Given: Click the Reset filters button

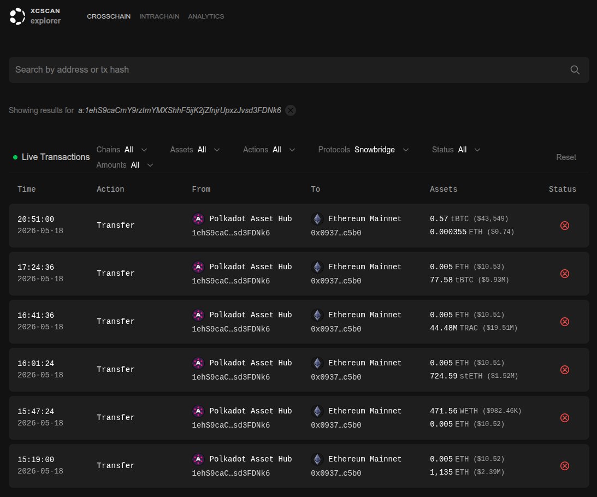Looking at the screenshot, I should tap(566, 157).
